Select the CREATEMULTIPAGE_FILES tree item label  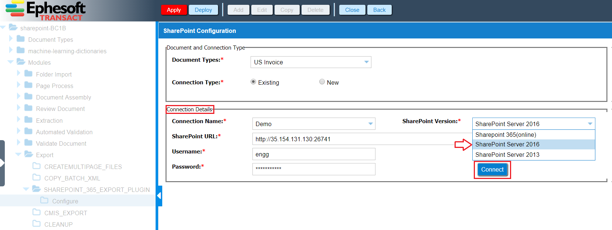pyautogui.click(x=83, y=167)
